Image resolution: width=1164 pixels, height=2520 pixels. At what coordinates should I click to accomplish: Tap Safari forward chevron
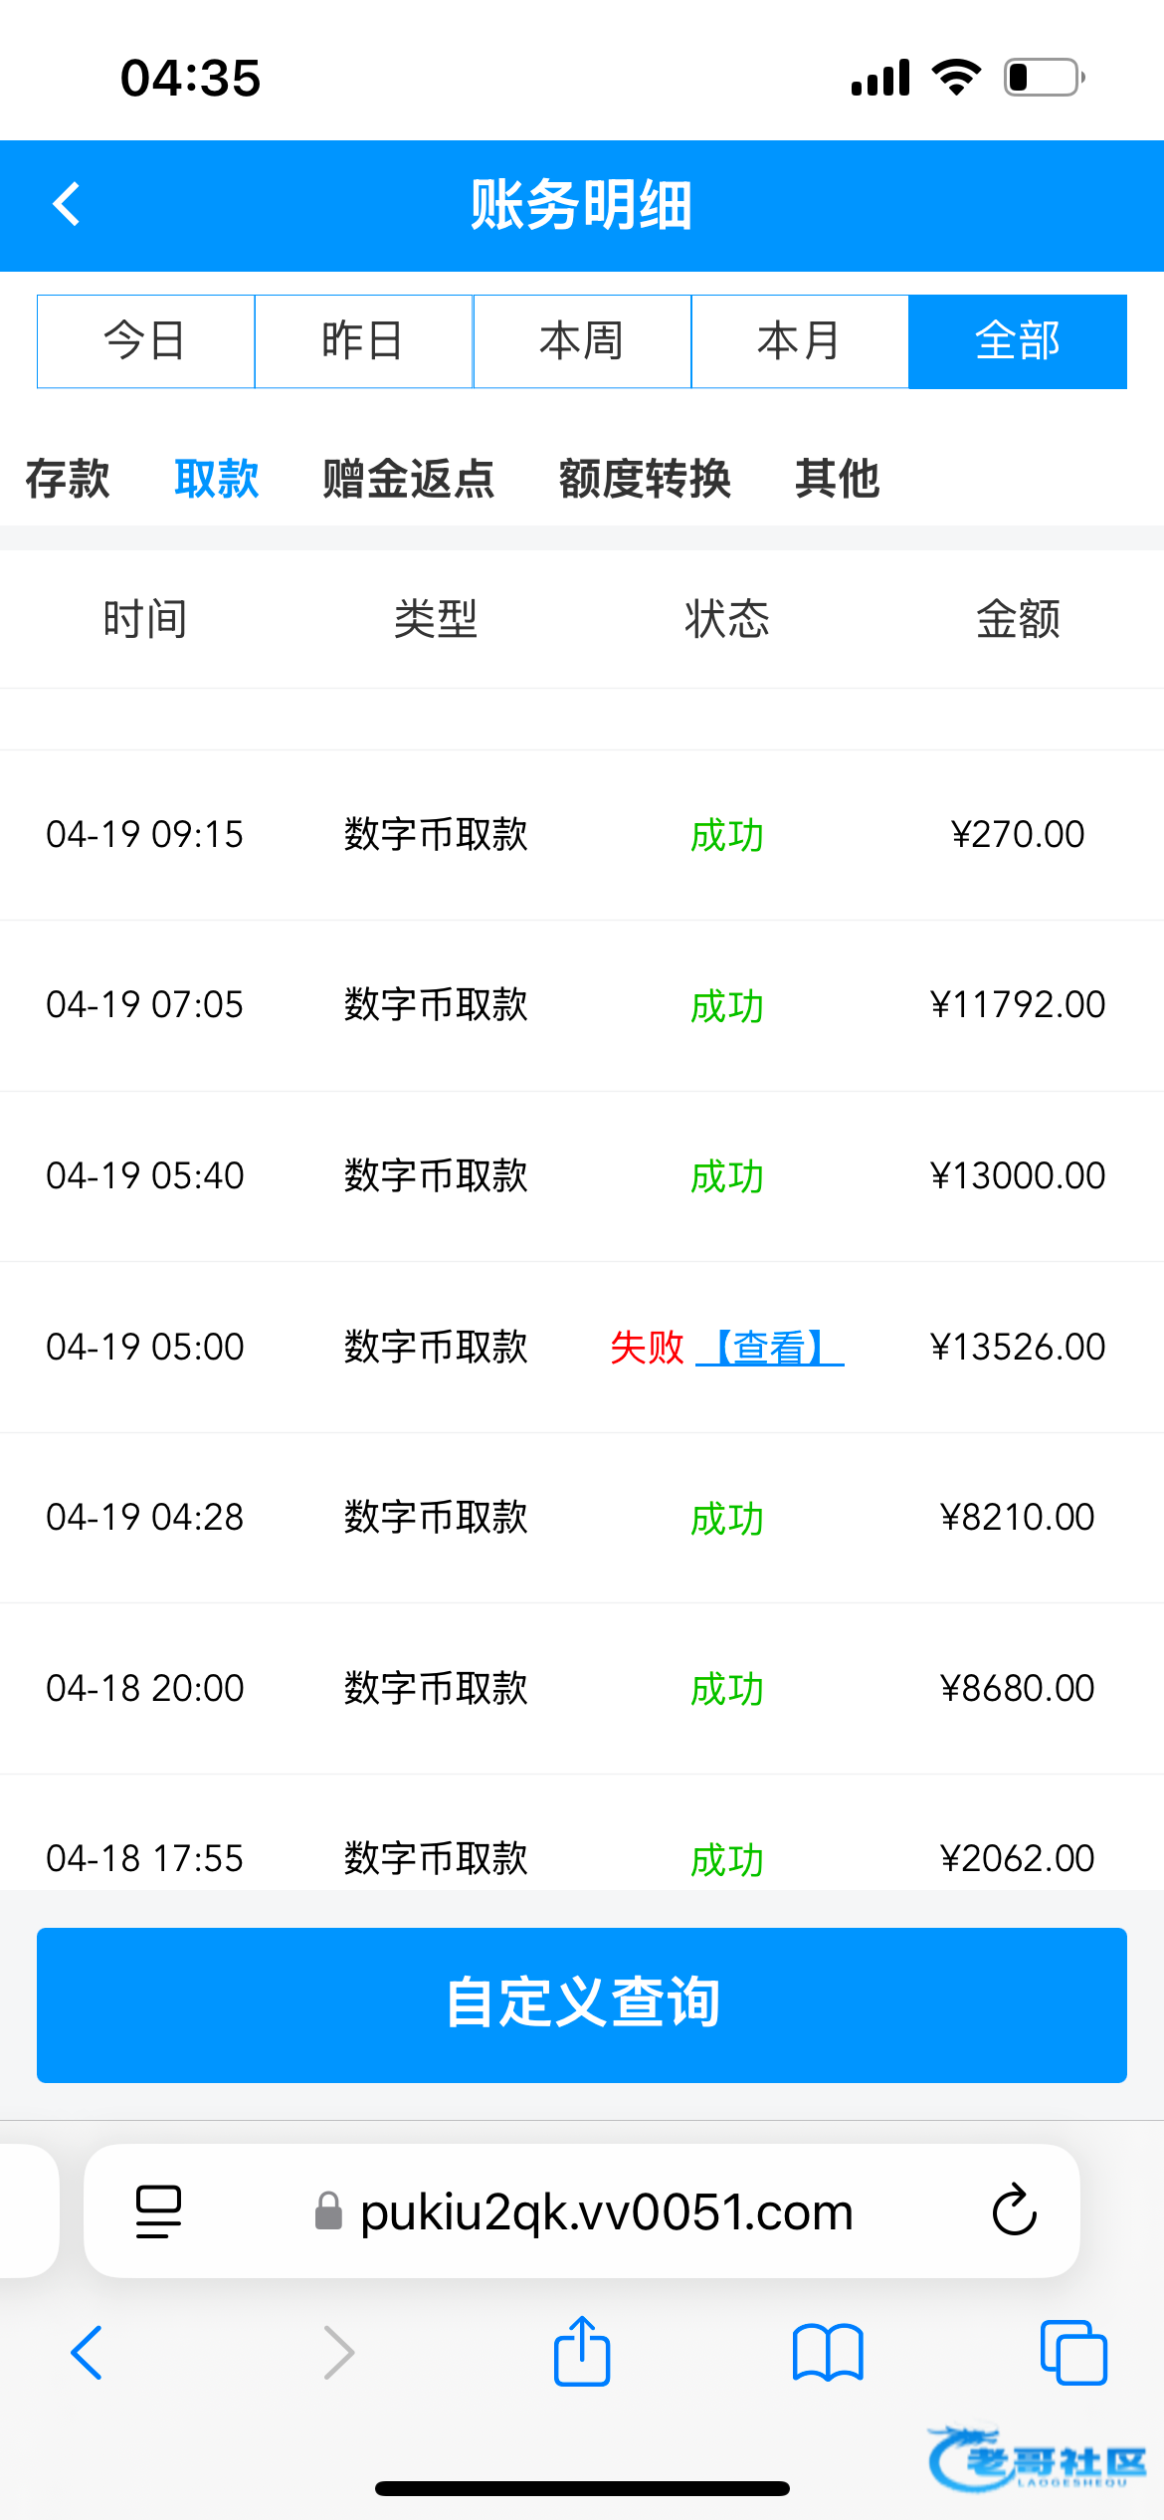coord(339,2353)
